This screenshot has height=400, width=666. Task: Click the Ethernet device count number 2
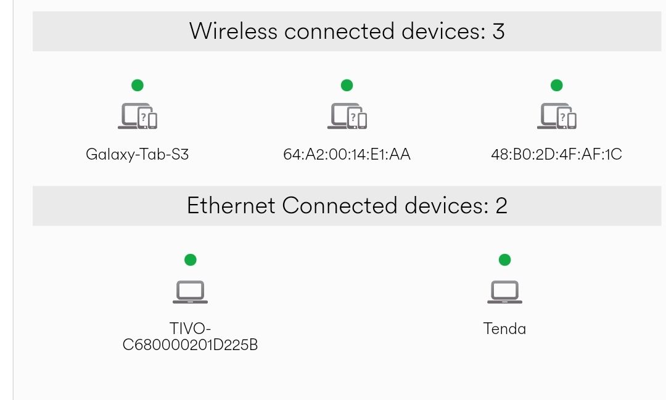coord(501,205)
